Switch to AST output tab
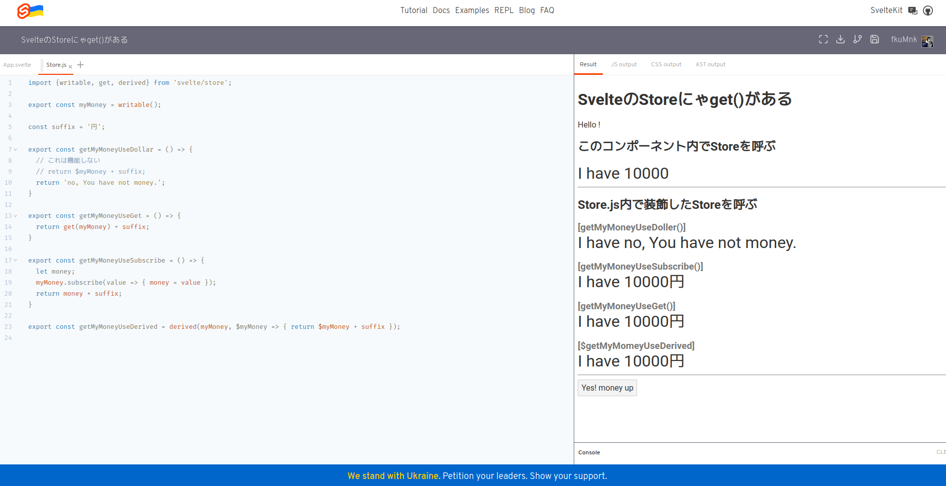 pos(710,64)
